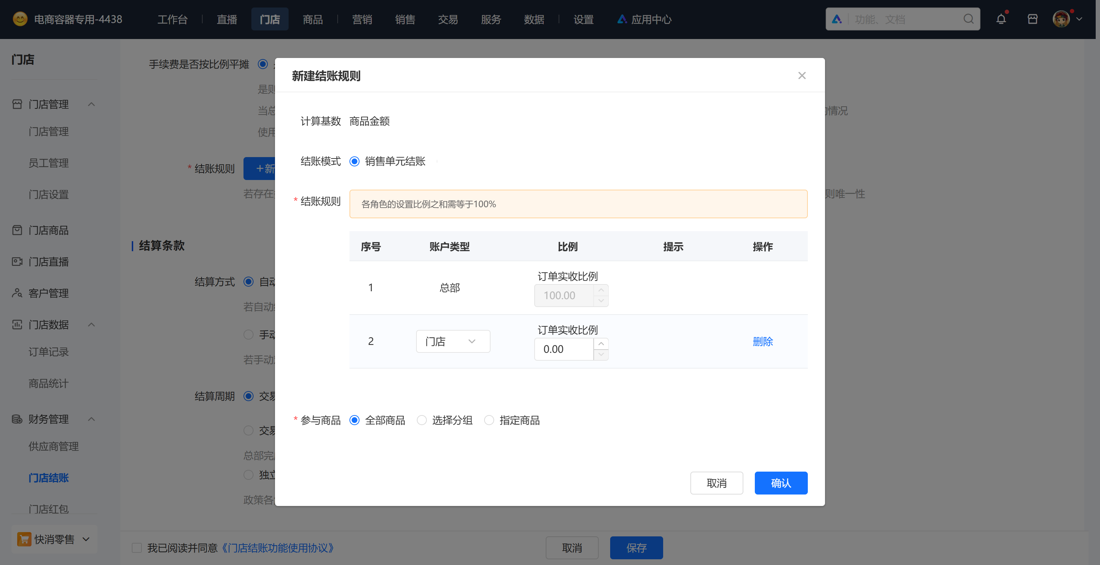The image size is (1100, 565).
Task: Switch to the 直播 top menu
Action: click(x=227, y=19)
